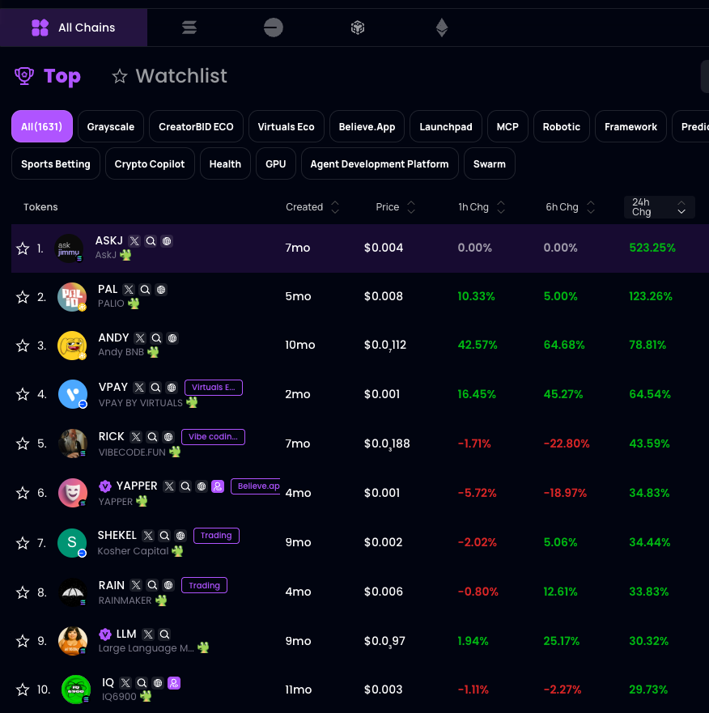Filter by Launchpad category

point(446,126)
